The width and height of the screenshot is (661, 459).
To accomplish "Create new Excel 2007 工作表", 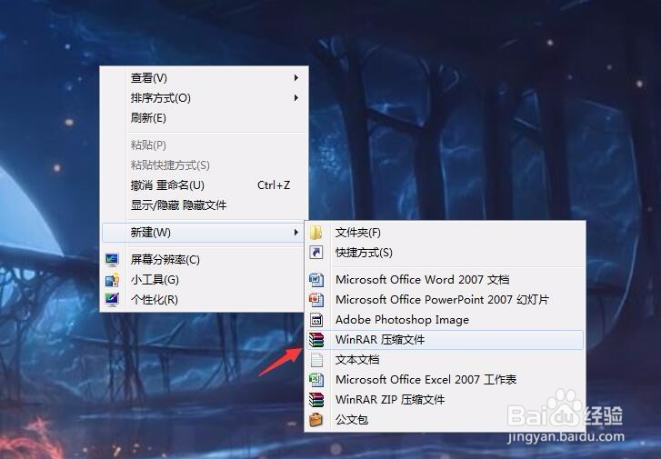I will pyautogui.click(x=446, y=380).
